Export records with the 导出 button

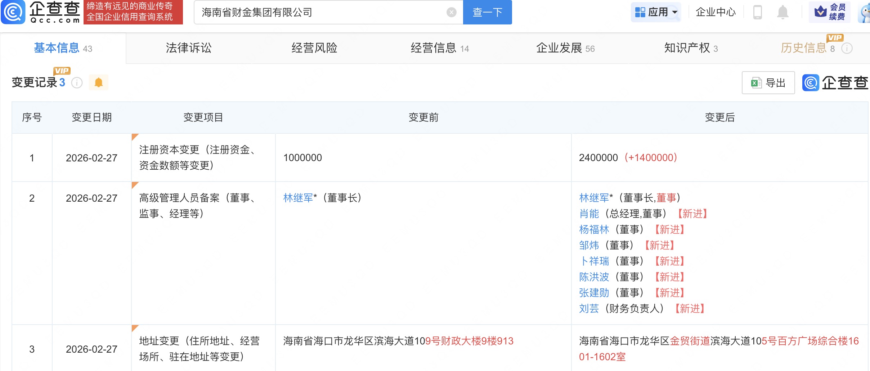768,83
